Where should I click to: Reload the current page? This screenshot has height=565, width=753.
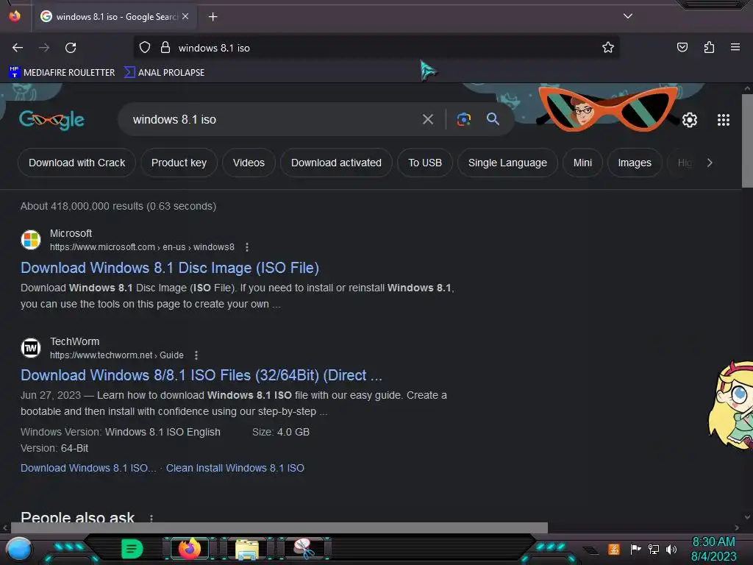pos(71,48)
